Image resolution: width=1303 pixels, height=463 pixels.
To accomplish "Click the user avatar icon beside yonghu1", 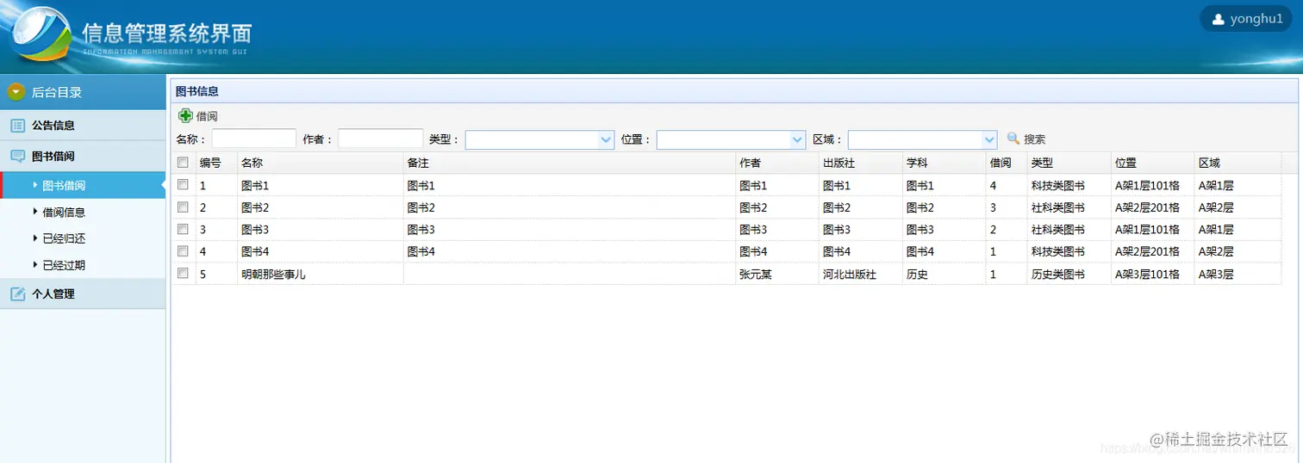I will click(1218, 19).
